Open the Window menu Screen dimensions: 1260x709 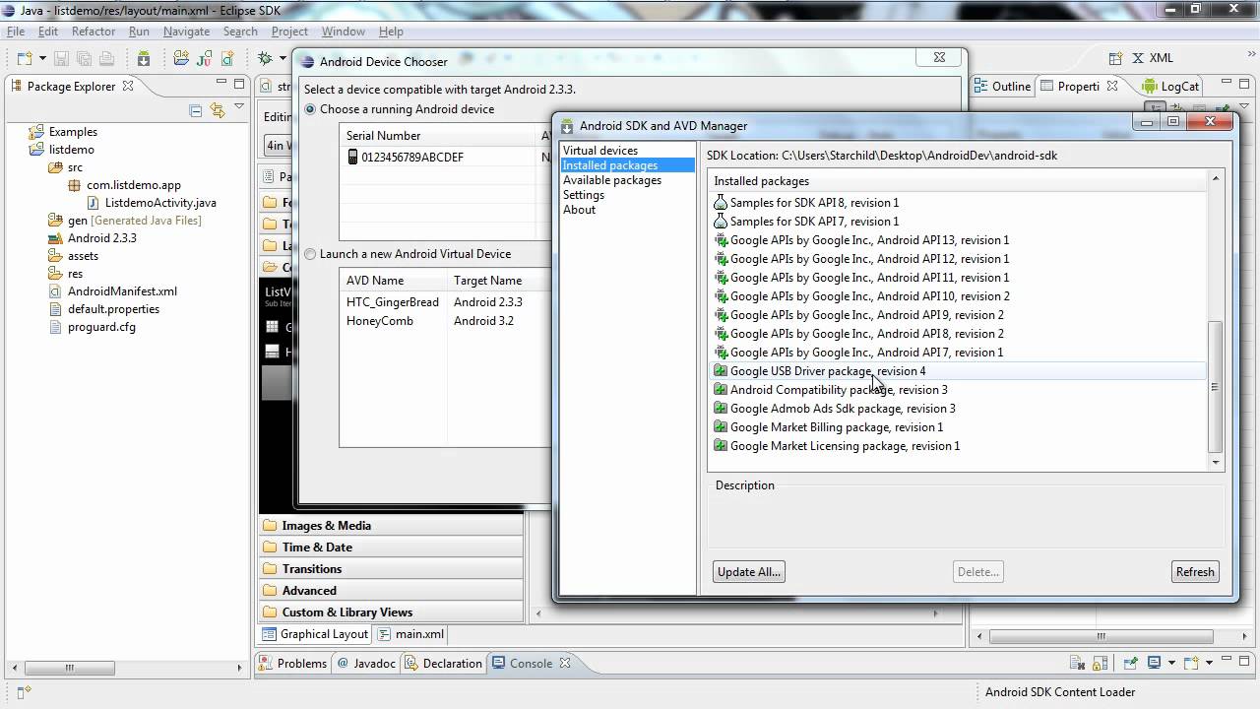coord(344,32)
